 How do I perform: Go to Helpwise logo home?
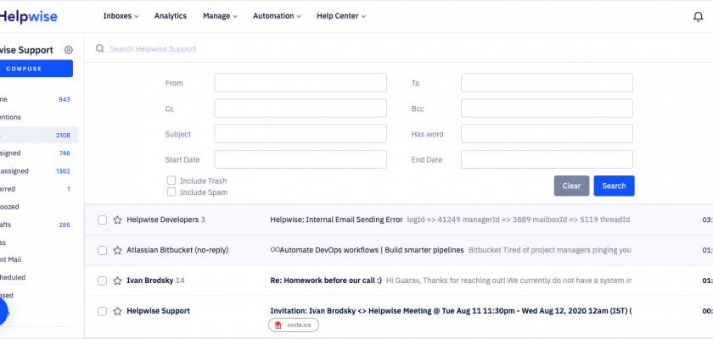click(28, 17)
